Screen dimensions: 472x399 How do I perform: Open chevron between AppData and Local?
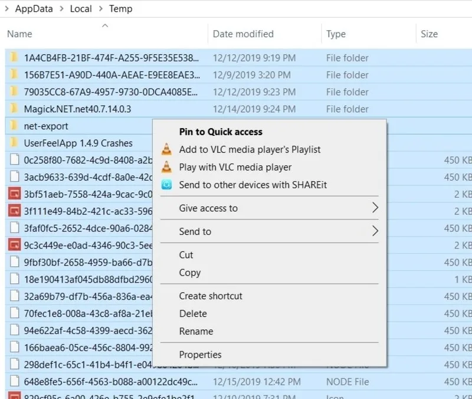click(61, 9)
